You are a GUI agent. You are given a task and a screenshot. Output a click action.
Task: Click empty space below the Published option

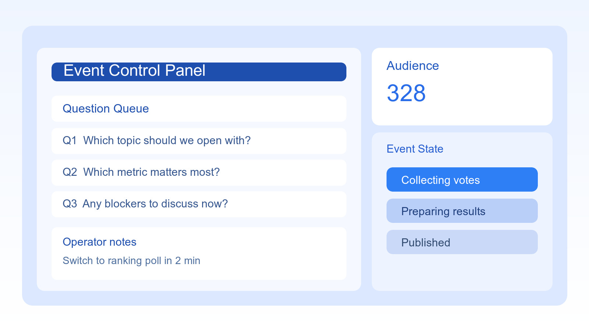point(462,273)
